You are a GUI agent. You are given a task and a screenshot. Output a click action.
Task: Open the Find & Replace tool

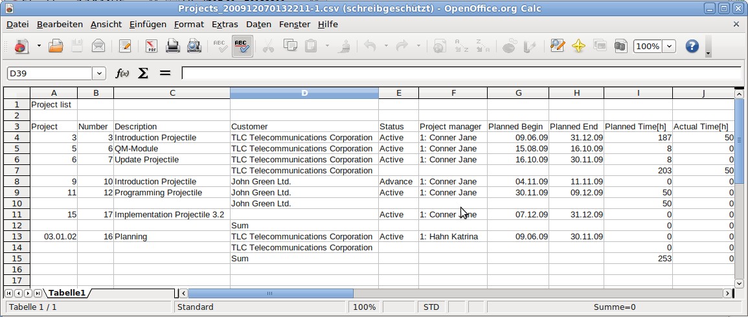pyautogui.click(x=557, y=46)
